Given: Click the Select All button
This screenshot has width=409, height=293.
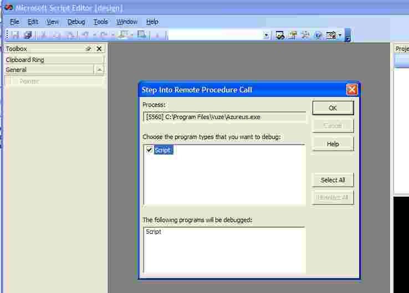Looking at the screenshot, I should click(333, 180).
